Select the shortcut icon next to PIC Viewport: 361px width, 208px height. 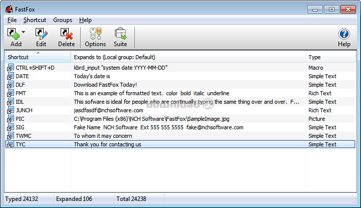coord(11,119)
